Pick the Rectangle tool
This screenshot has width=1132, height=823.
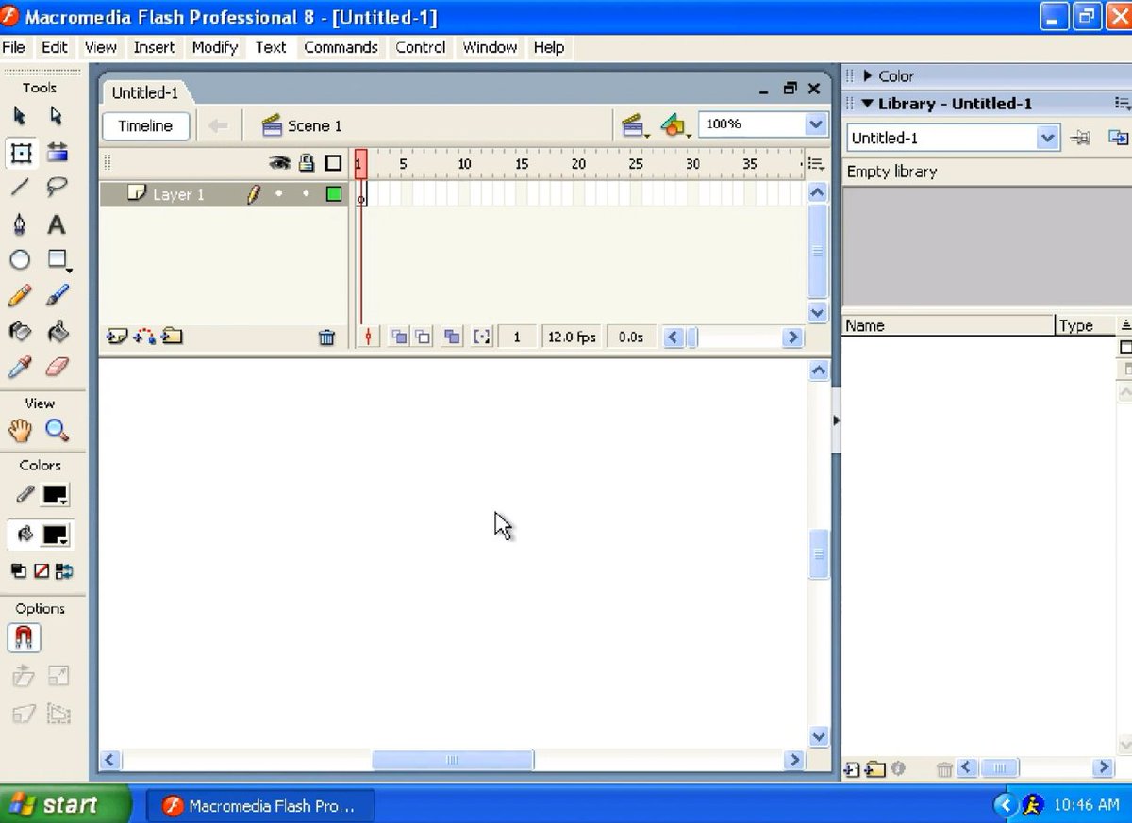(58, 259)
